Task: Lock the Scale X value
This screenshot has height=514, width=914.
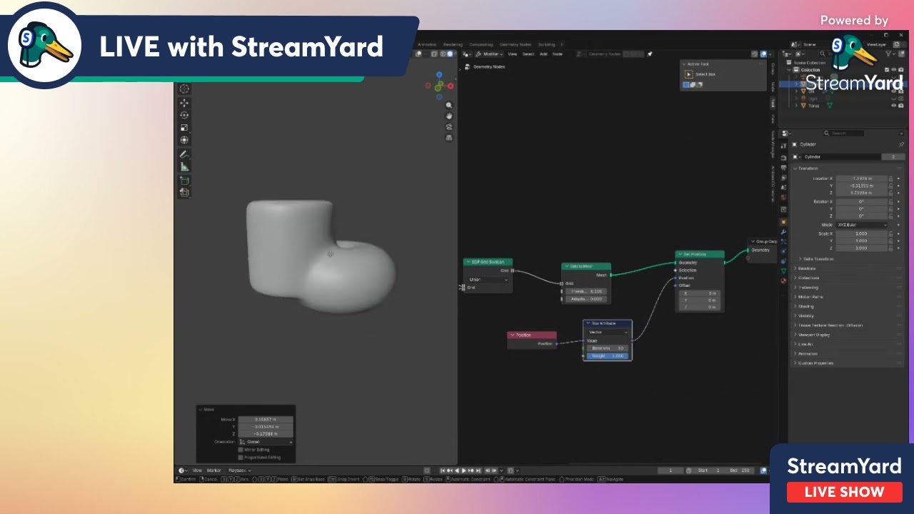Action: pyautogui.click(x=891, y=233)
